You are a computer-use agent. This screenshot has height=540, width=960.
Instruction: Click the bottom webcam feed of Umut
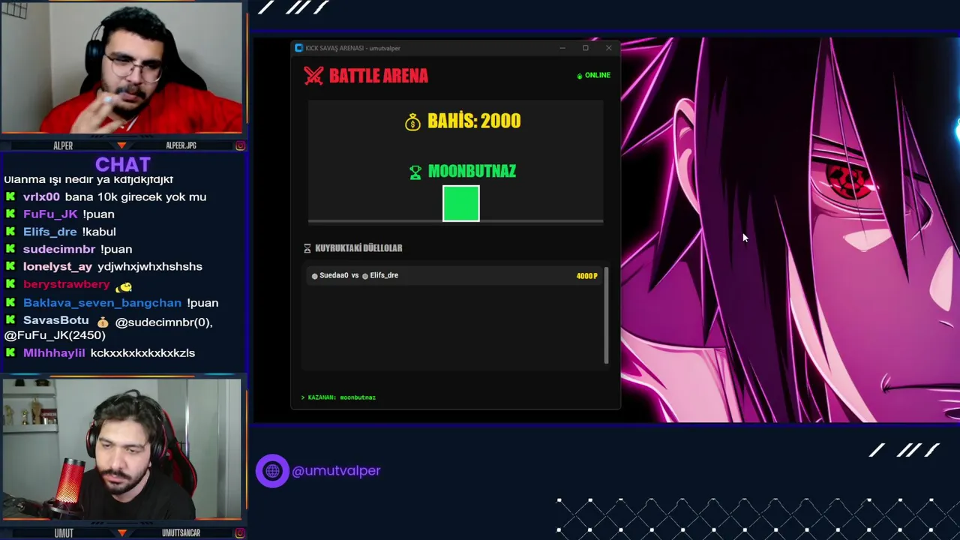tap(121, 449)
